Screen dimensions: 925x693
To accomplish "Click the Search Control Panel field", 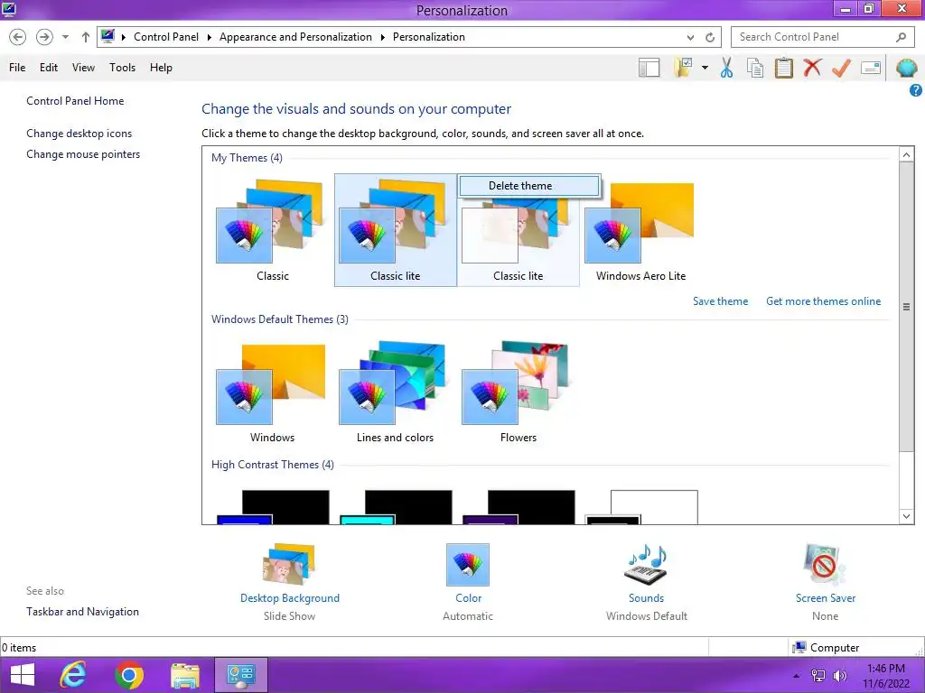I will [822, 37].
